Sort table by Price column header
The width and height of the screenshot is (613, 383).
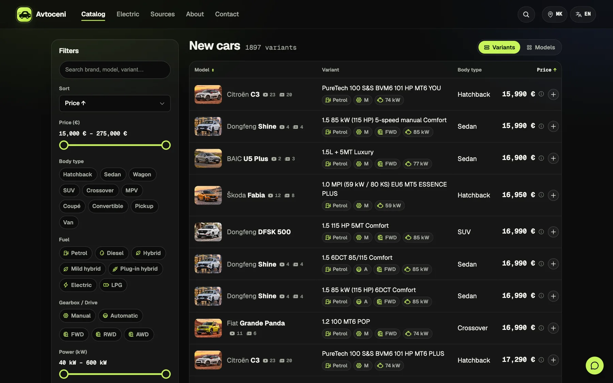(547, 70)
